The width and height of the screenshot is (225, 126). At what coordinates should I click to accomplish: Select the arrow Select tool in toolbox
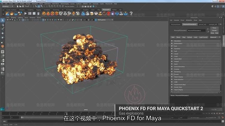coord(2,20)
